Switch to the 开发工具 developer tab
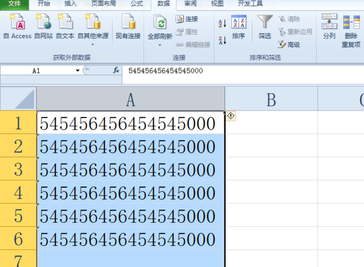The height and width of the screenshot is (267, 364). [250, 4]
